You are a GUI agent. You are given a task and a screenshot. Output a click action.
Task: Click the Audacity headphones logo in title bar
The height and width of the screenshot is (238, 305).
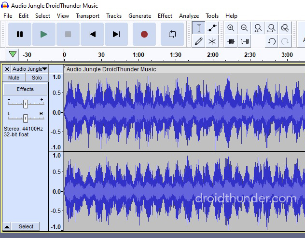5,5
